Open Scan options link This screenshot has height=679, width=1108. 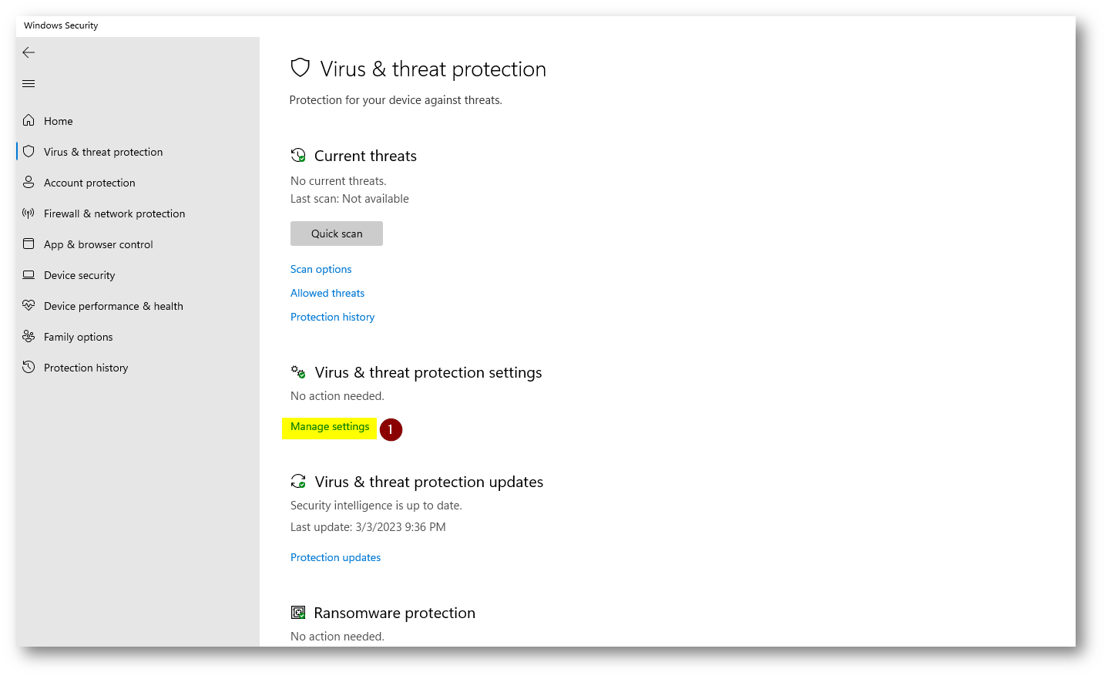click(321, 269)
